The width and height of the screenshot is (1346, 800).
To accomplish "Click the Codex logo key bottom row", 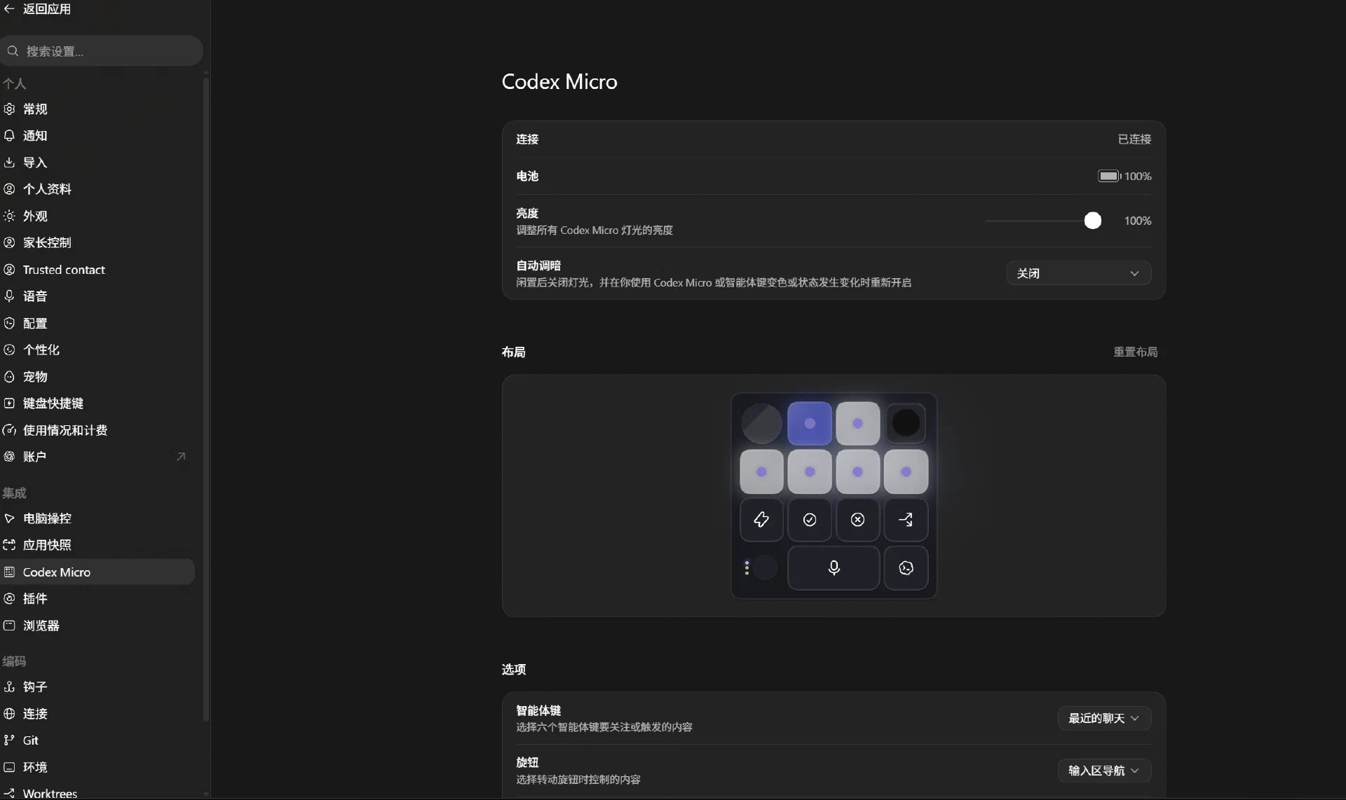I will coord(906,568).
